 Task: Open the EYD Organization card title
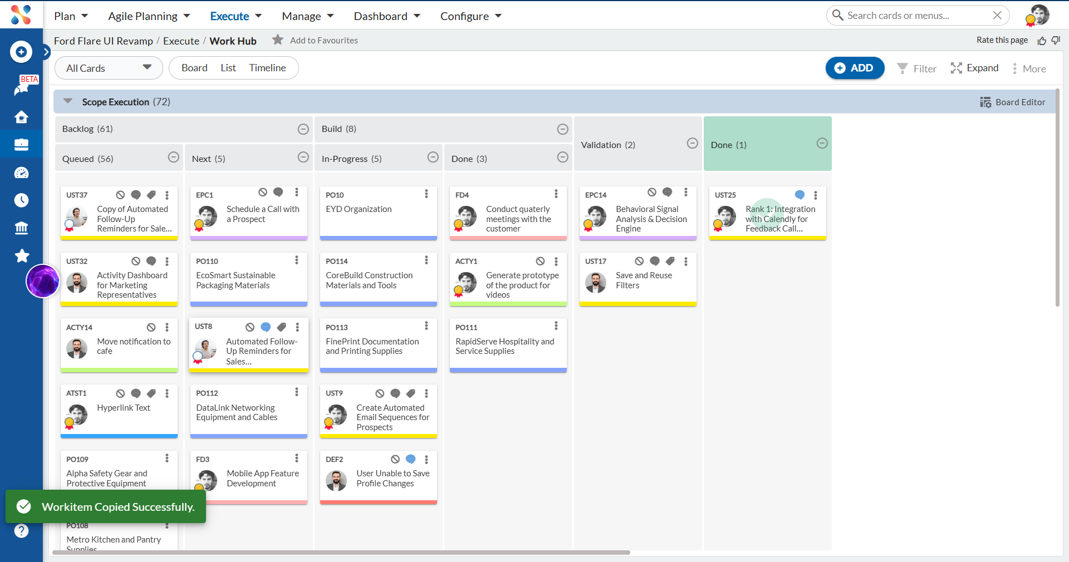(359, 209)
